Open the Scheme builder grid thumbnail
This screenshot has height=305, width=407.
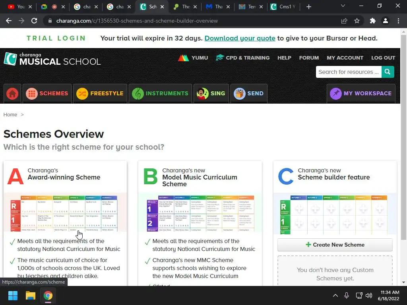335,214
